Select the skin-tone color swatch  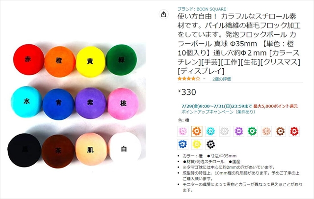[266, 131]
